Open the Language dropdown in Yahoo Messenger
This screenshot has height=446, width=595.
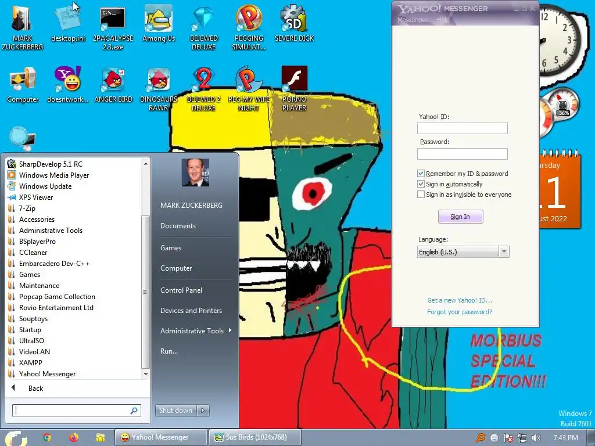click(x=463, y=252)
